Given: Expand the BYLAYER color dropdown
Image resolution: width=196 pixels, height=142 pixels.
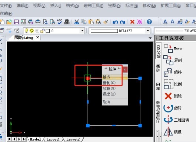Looking at the screenshot, I should coord(148,31).
